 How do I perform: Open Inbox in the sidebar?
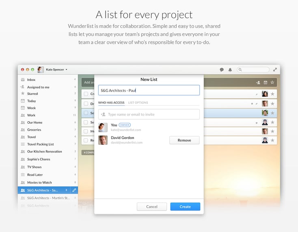pos(48,79)
